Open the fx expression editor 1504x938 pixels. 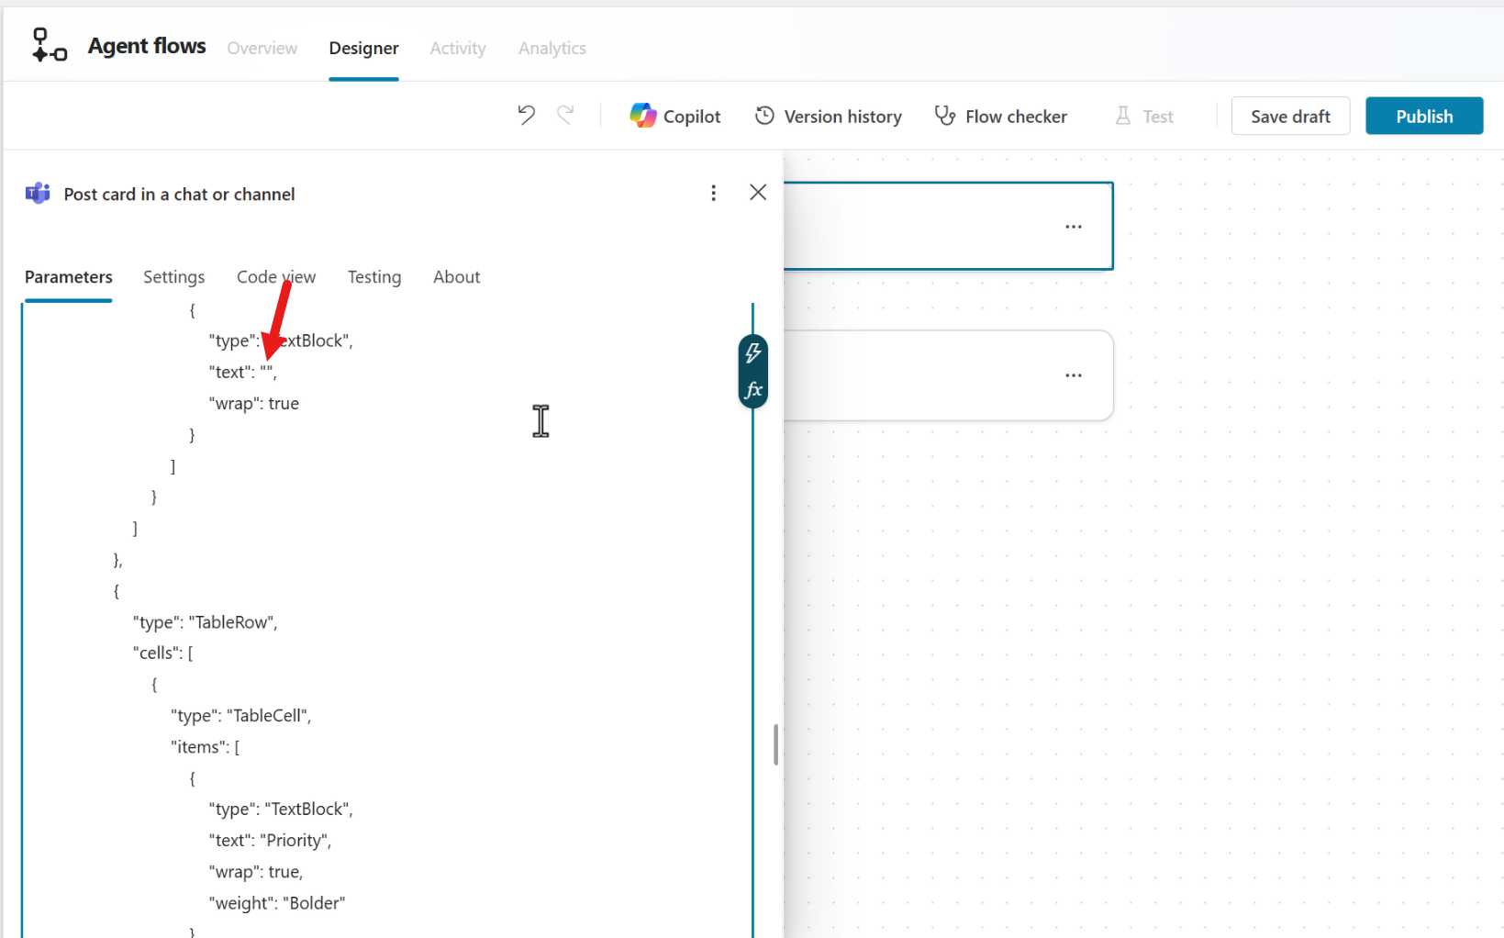753,390
